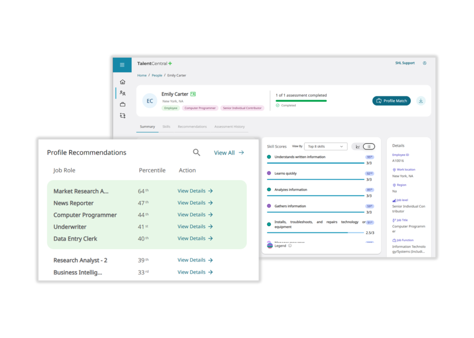Open the Top 8 skills dropdown
Image resolution: width=474 pixels, height=338 pixels.
[x=325, y=147]
